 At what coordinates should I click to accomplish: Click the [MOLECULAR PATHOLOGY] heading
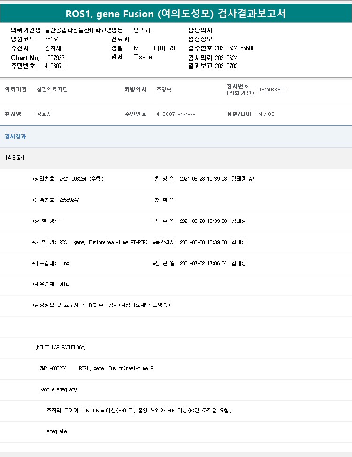[x=61, y=347]
